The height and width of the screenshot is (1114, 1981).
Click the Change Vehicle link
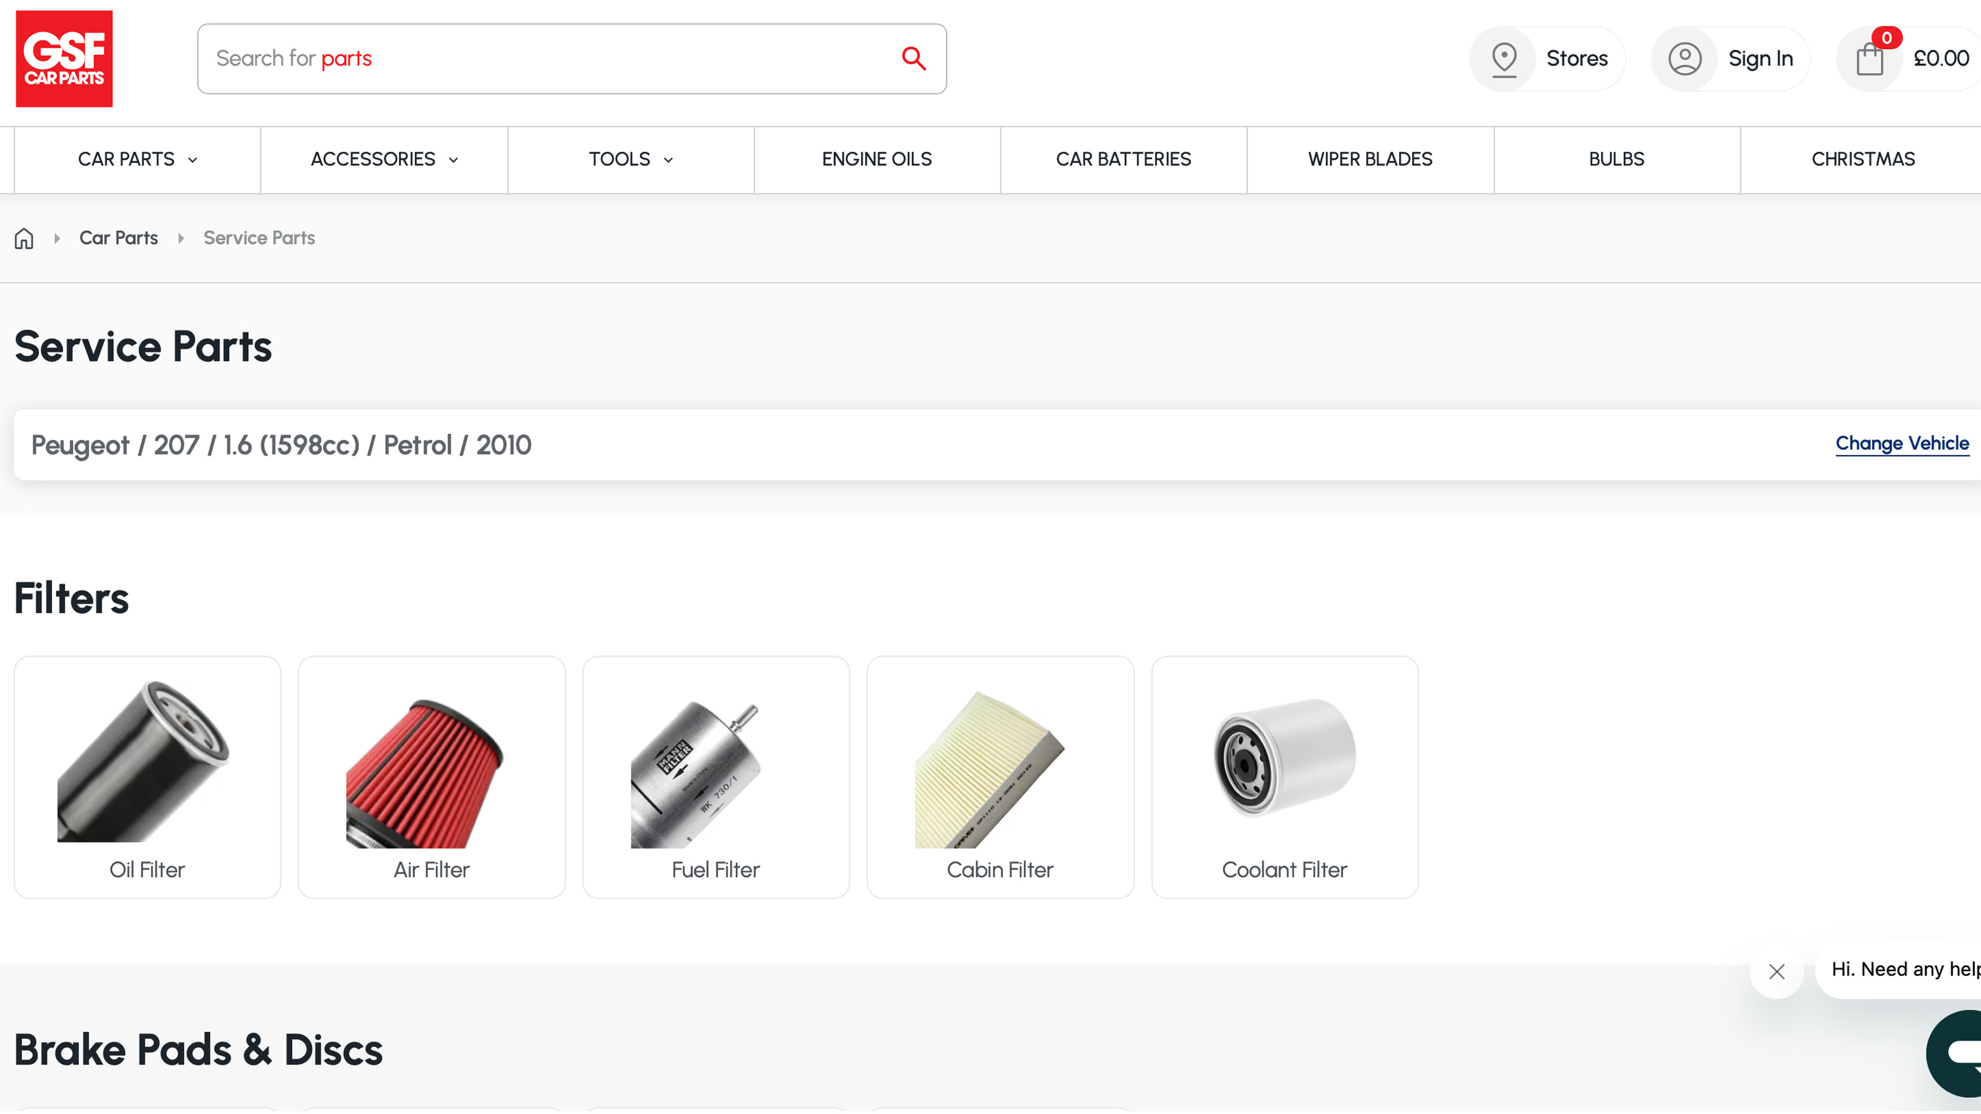pos(1902,444)
